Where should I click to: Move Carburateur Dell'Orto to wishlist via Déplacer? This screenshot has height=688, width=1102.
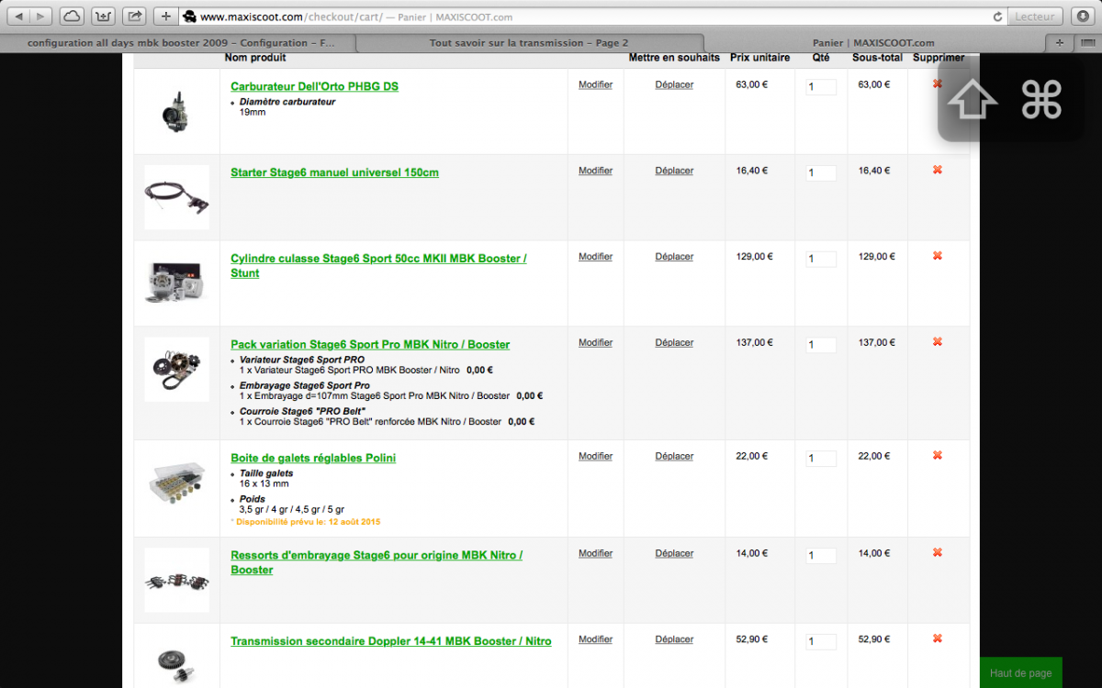click(x=674, y=84)
